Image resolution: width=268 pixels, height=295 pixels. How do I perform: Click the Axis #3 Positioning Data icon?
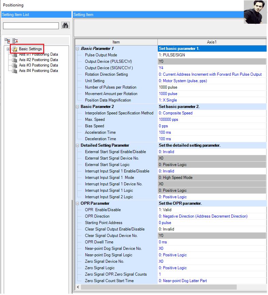(x=15, y=66)
